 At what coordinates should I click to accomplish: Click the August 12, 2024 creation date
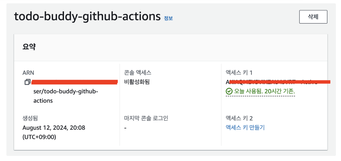[x=54, y=128]
